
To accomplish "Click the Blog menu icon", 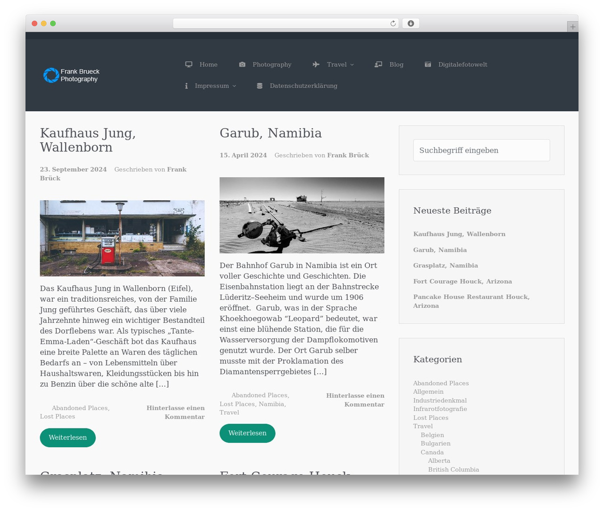I will coord(378,65).
